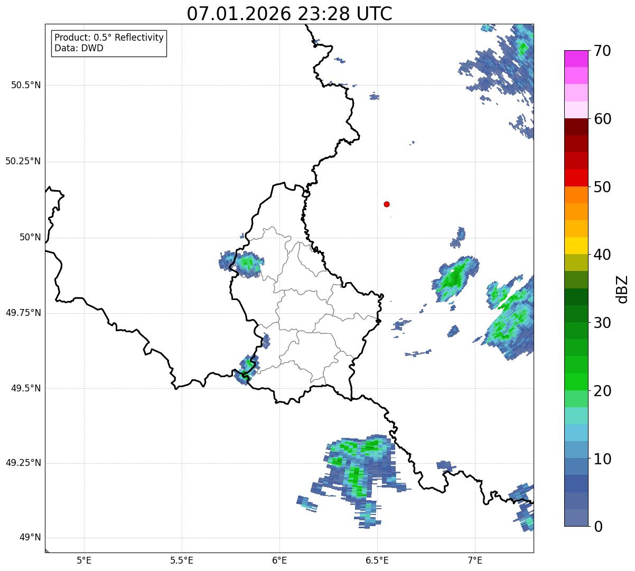Screen dimensions: 635x571
Task: Click the 49.75°N latitude tick label
Action: pyautogui.click(x=23, y=313)
